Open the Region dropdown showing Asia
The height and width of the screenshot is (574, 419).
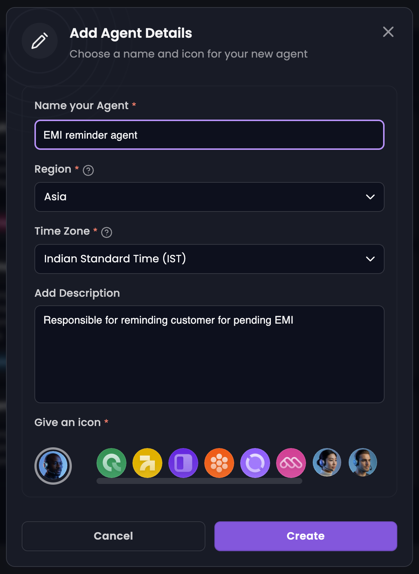[x=209, y=197]
